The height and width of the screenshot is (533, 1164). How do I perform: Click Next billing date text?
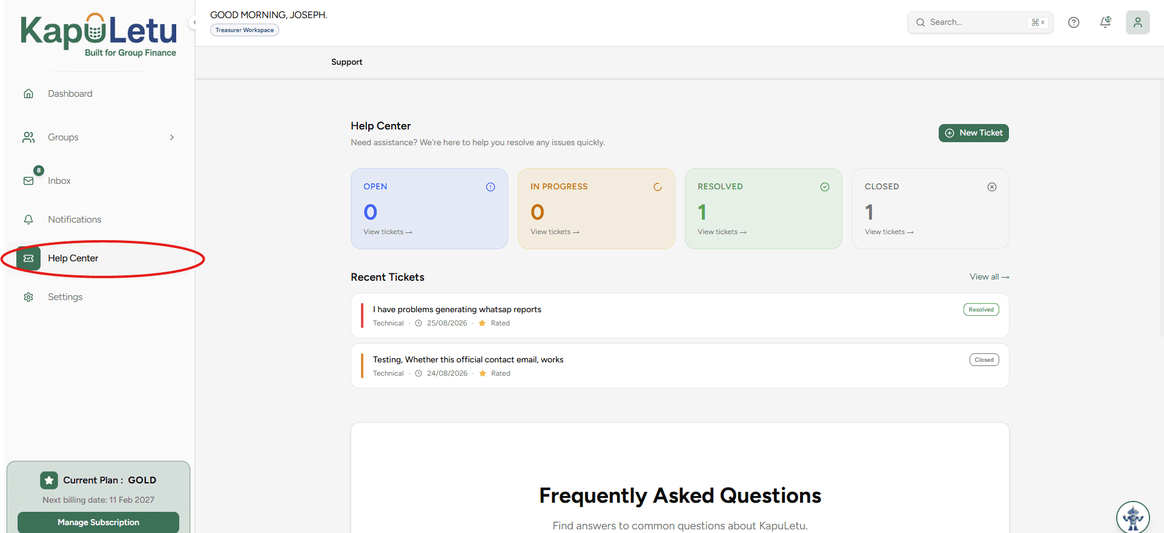98,500
